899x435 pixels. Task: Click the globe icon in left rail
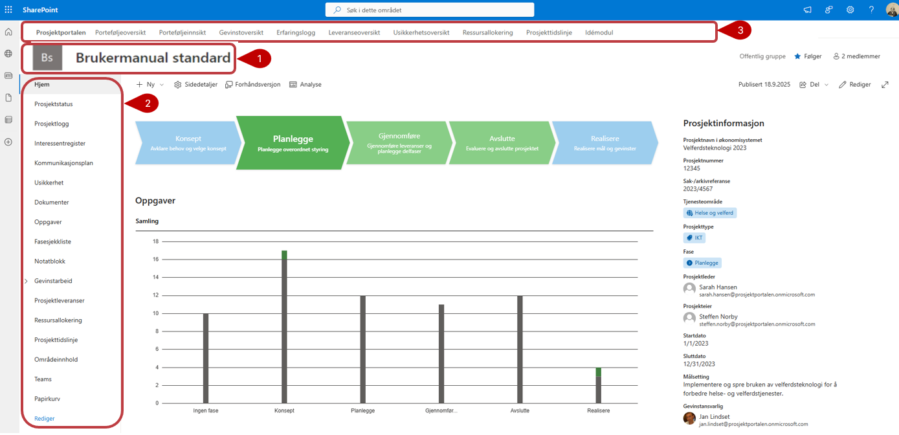(8, 54)
